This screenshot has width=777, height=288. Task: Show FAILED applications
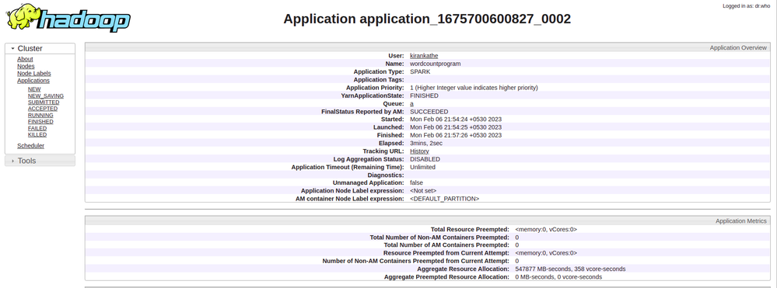click(37, 128)
